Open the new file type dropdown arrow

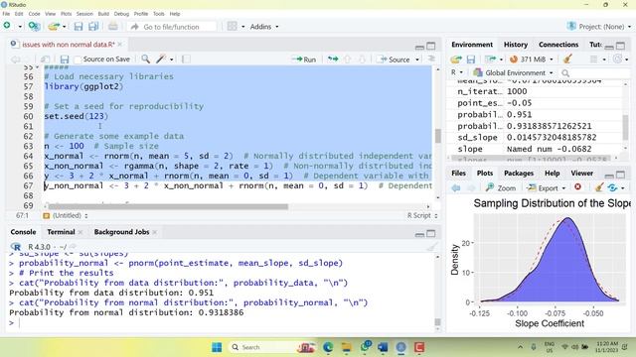20,27
